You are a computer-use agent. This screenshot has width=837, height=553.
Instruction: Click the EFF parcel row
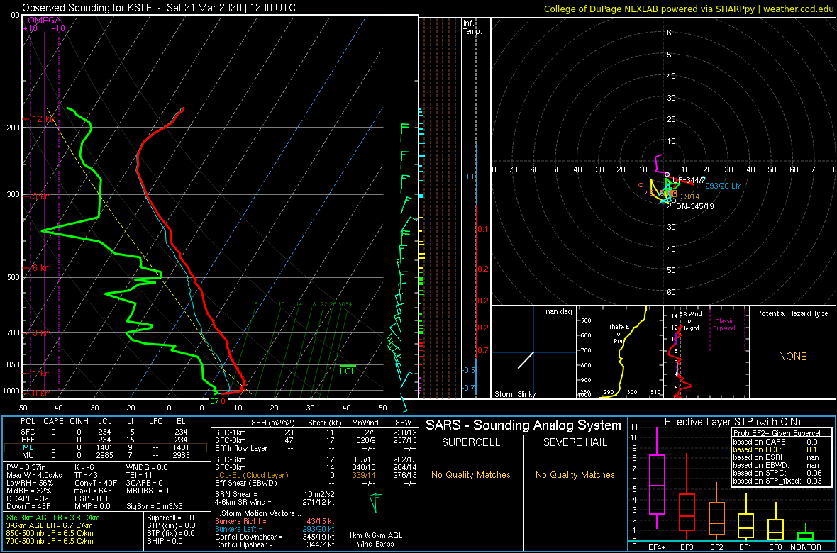105,440
